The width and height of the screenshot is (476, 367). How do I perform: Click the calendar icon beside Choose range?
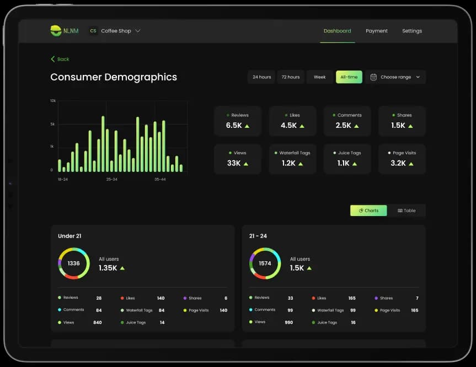tap(373, 77)
